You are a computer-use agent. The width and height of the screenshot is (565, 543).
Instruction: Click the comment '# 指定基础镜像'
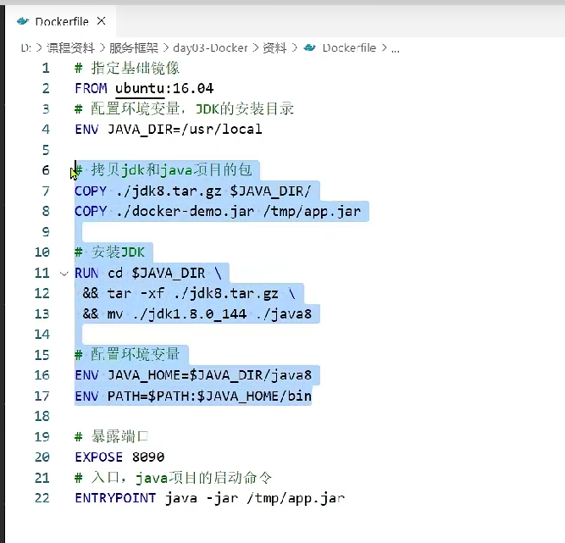coord(127,68)
